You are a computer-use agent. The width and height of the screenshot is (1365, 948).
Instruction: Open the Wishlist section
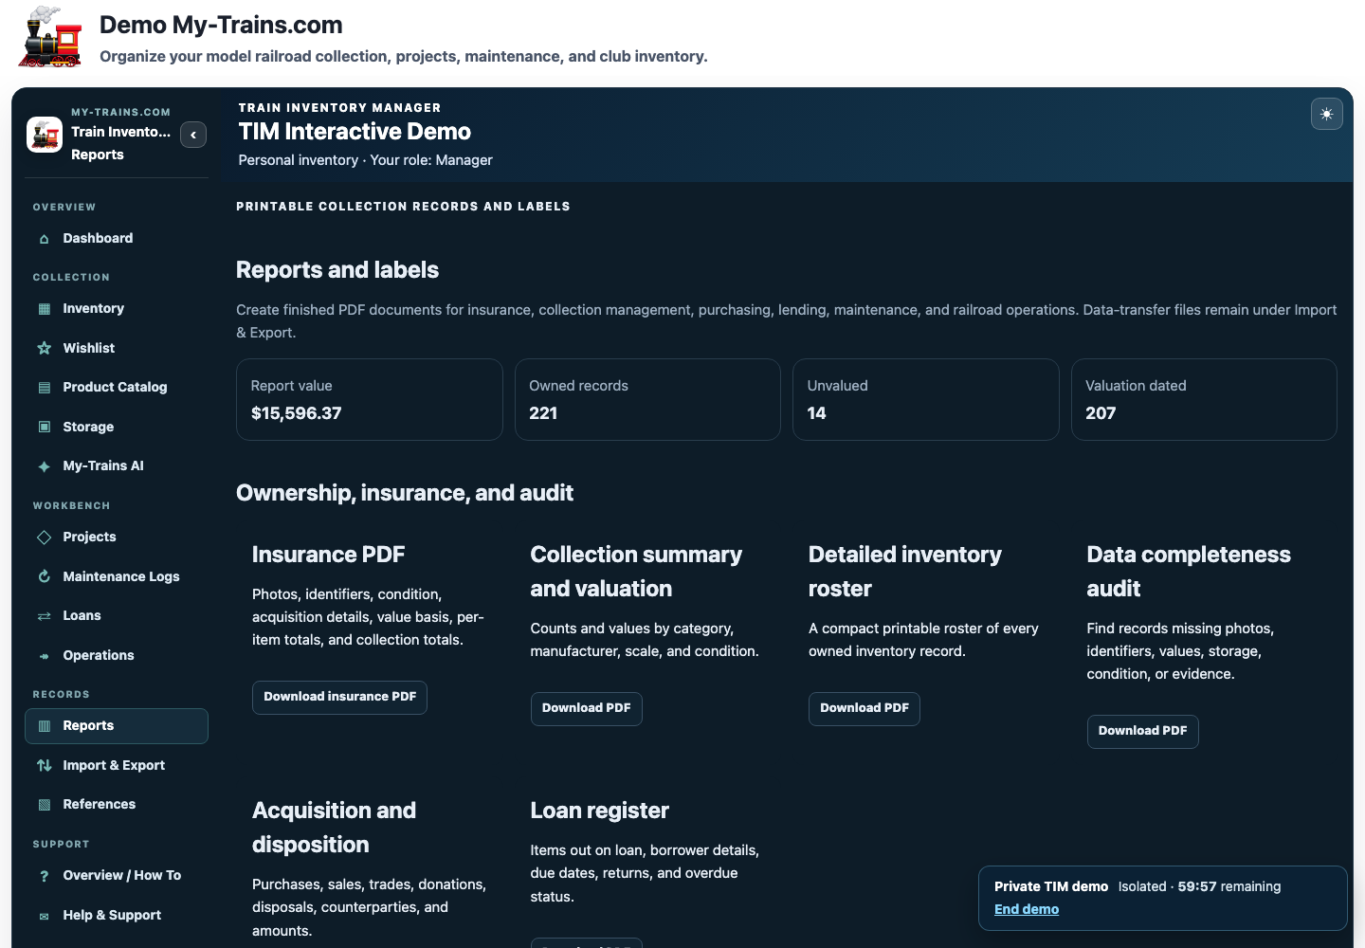tap(117, 348)
